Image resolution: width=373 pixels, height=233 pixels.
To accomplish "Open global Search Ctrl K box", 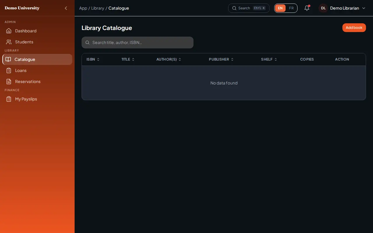I will 249,8.
